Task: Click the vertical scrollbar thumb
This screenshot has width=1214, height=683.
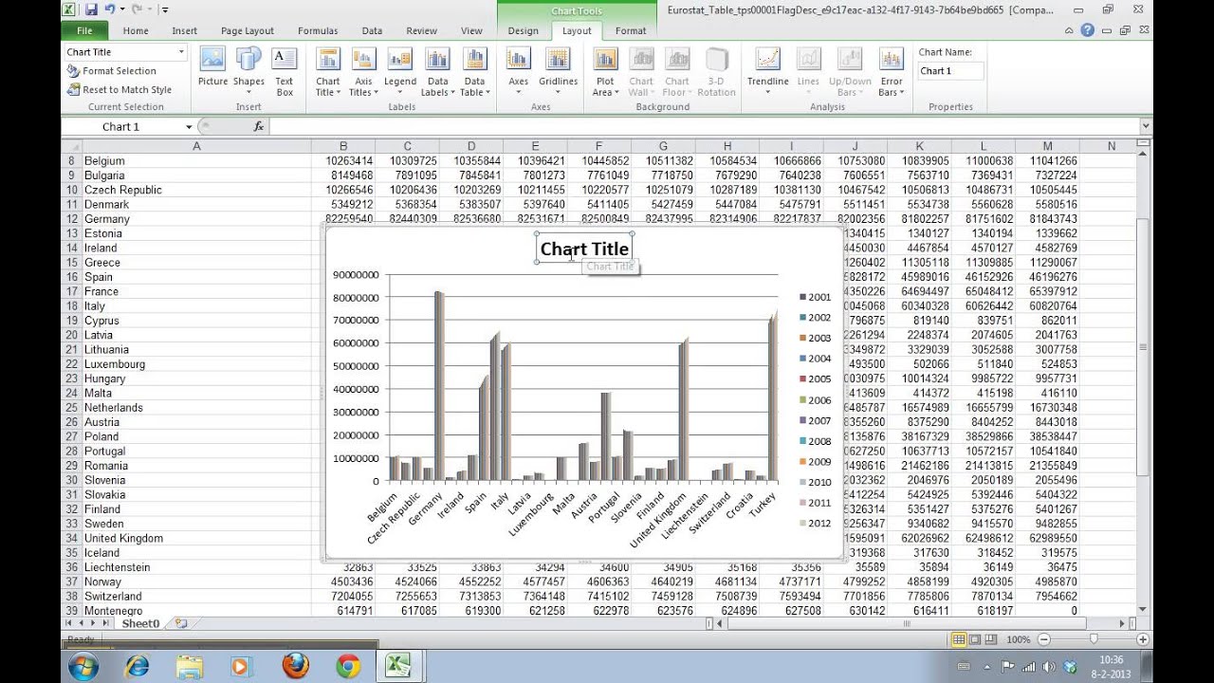Action: 1143,348
